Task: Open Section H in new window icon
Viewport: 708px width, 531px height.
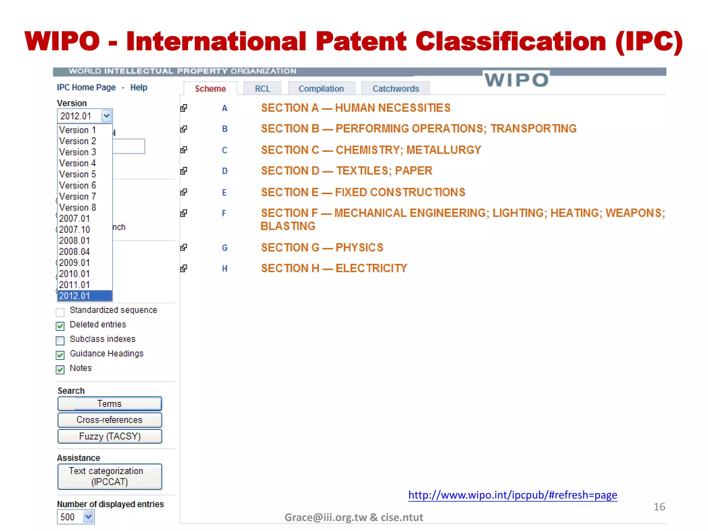Action: (184, 268)
